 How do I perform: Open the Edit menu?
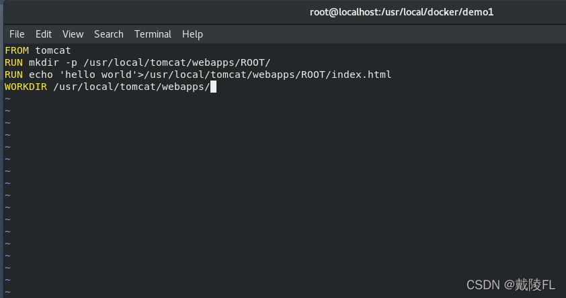click(43, 34)
